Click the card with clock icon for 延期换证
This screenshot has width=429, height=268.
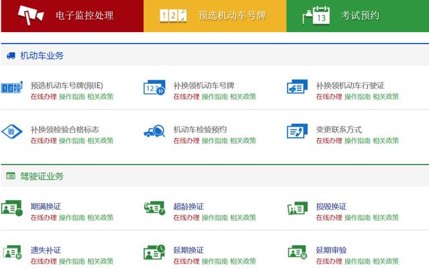coord(154,252)
